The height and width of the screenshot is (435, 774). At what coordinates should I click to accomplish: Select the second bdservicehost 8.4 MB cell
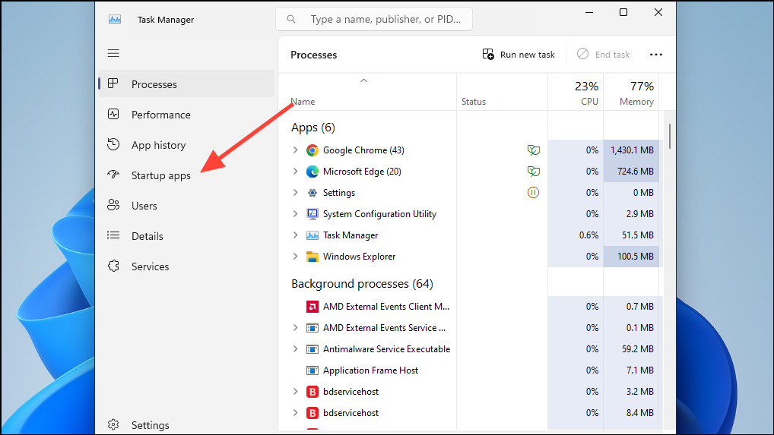[x=631, y=413]
